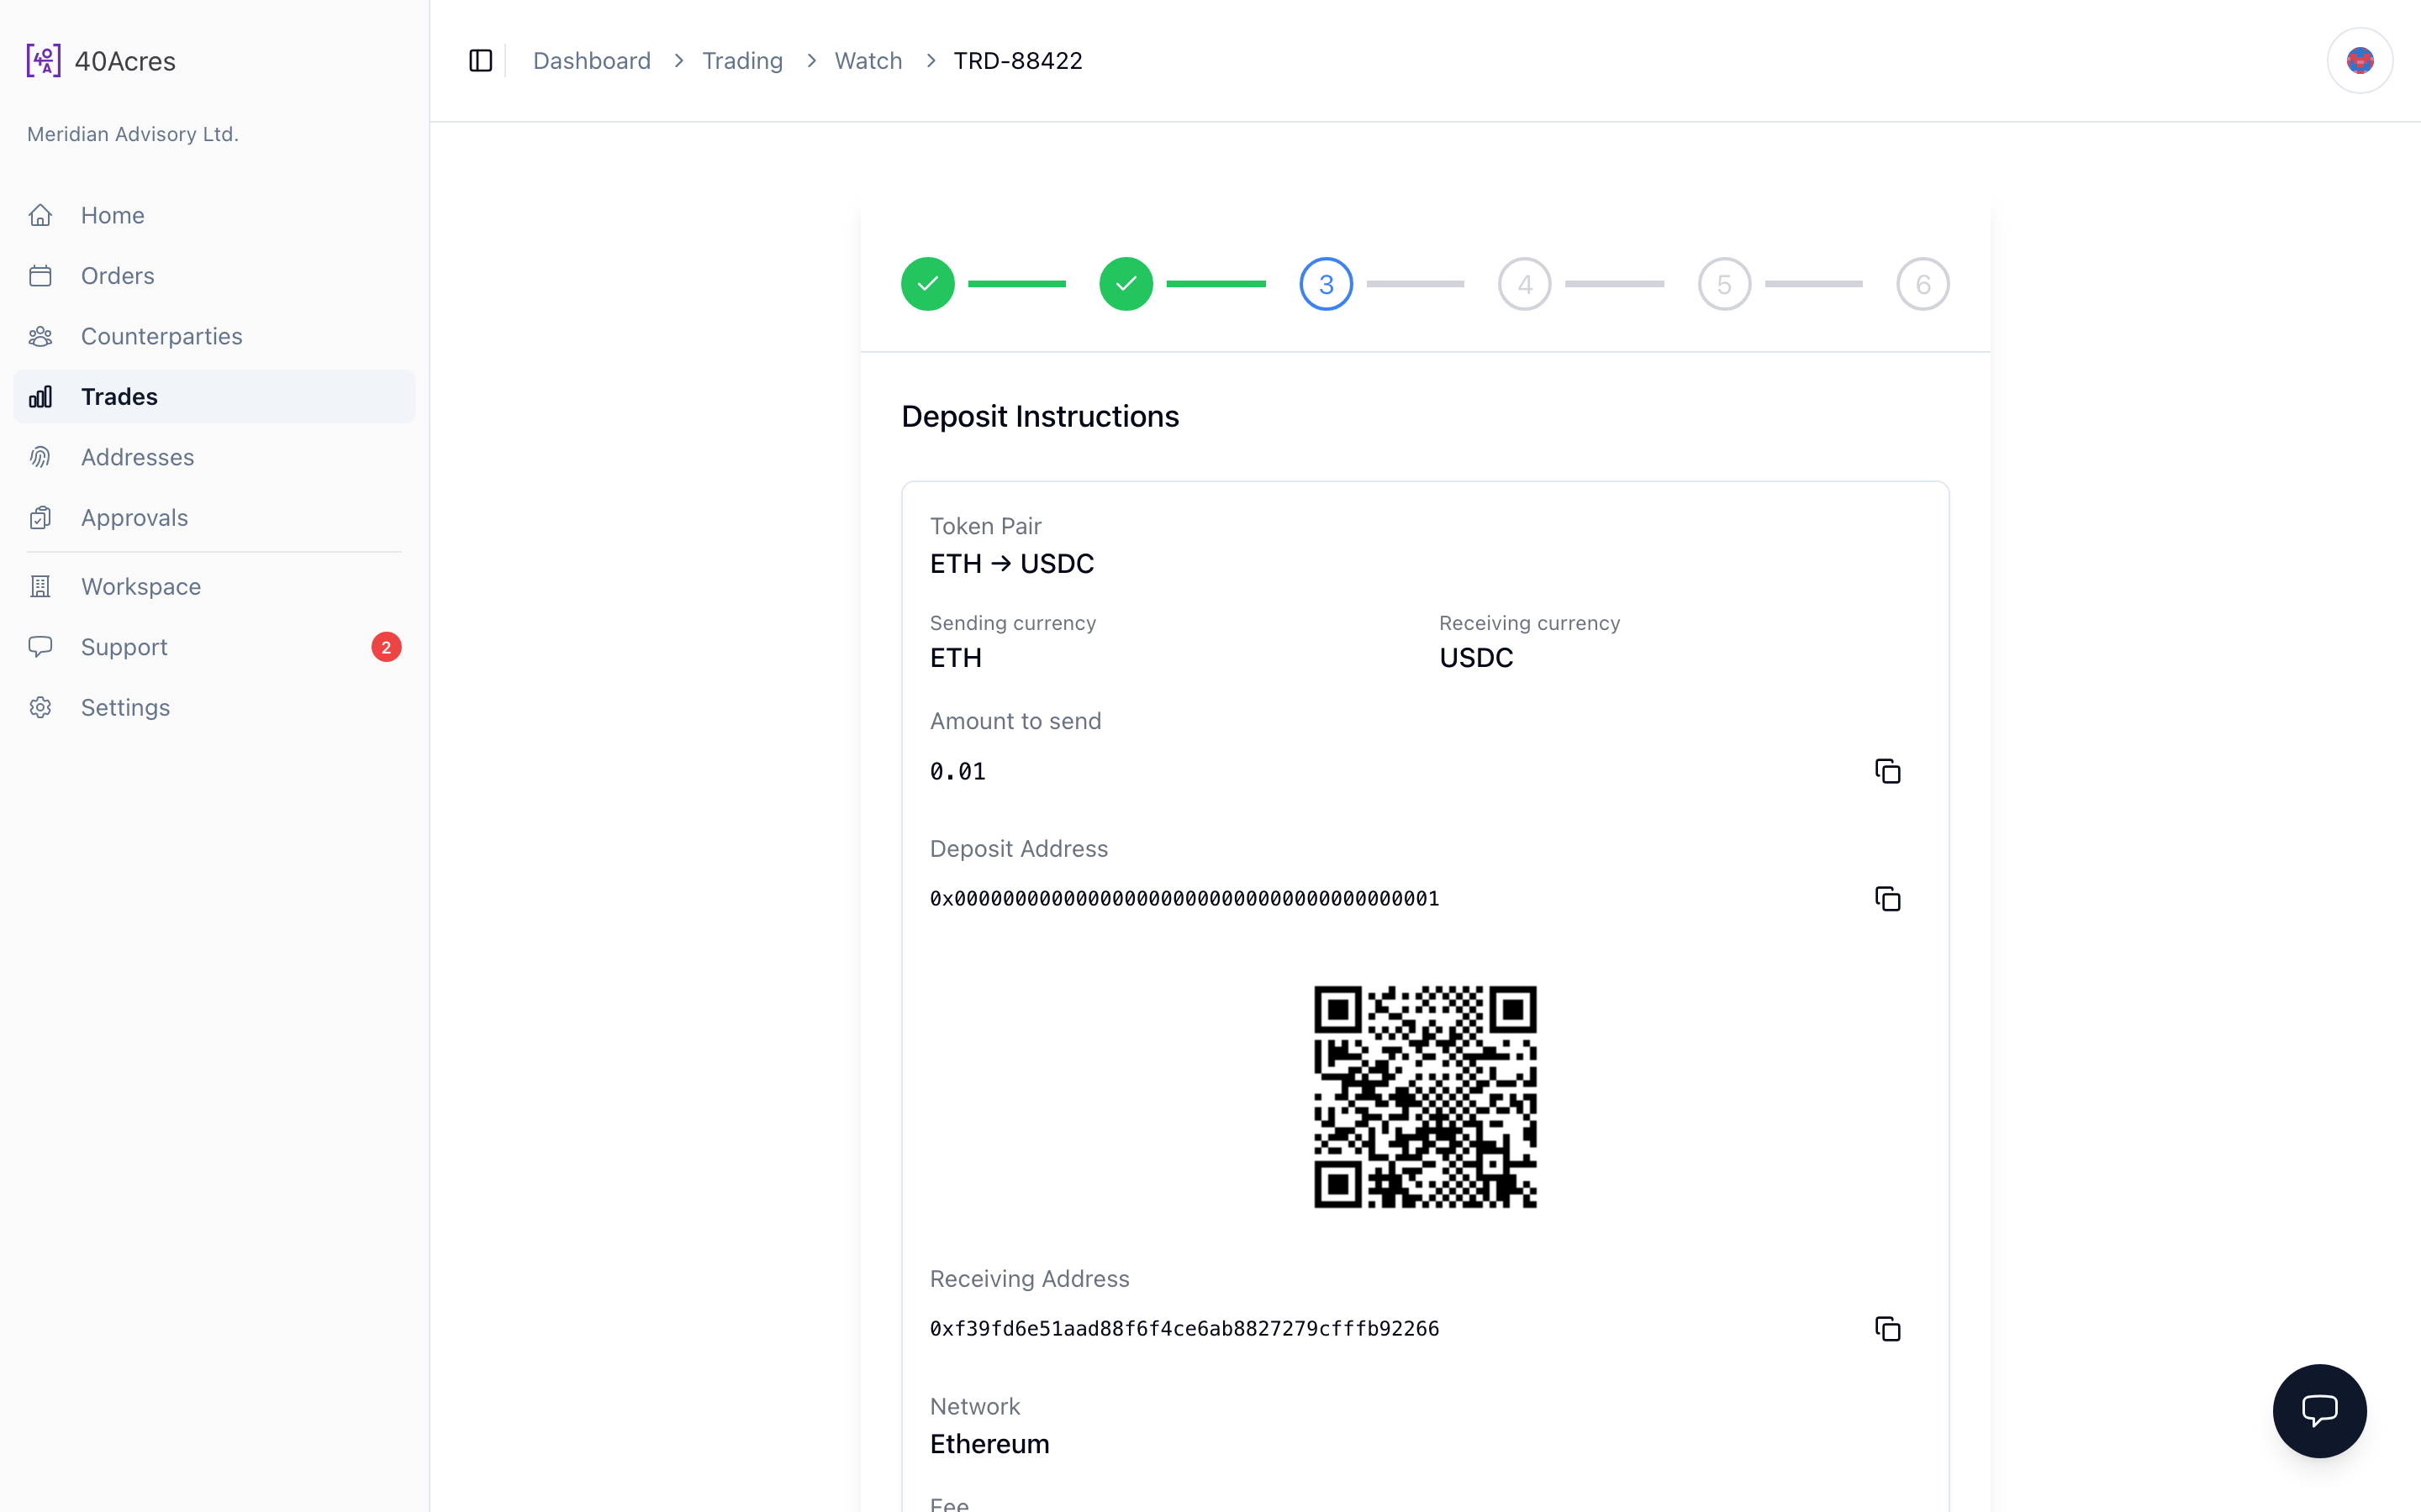Click the TRD-88422 breadcrumb
This screenshot has width=2421, height=1512.
(x=1017, y=61)
